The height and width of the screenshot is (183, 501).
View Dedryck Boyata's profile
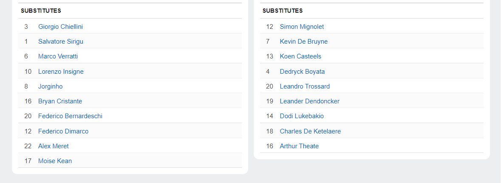[302, 72]
